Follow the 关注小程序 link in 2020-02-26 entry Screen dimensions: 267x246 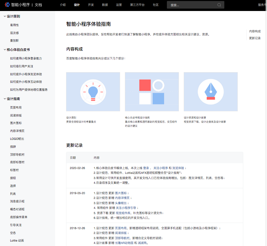(161, 168)
